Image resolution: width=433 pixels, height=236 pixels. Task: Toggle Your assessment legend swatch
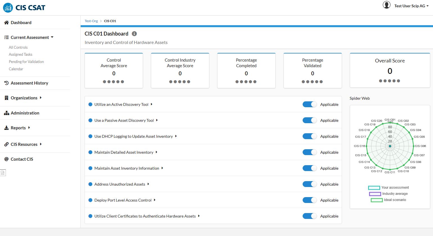[374, 188]
